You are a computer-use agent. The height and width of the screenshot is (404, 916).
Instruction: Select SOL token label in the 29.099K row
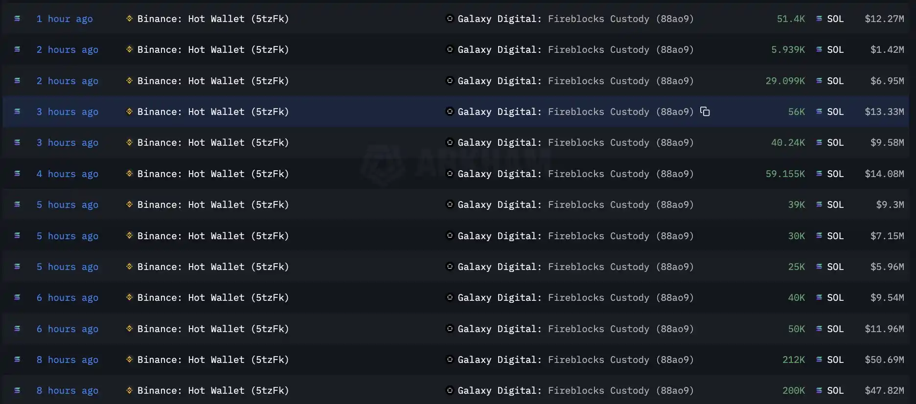[x=835, y=81]
